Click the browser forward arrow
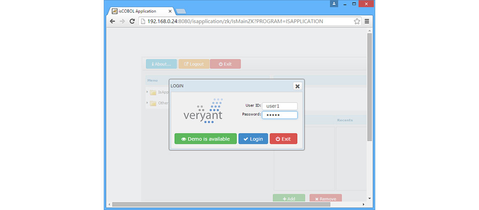Image resolution: width=479 pixels, height=210 pixels. (122, 21)
